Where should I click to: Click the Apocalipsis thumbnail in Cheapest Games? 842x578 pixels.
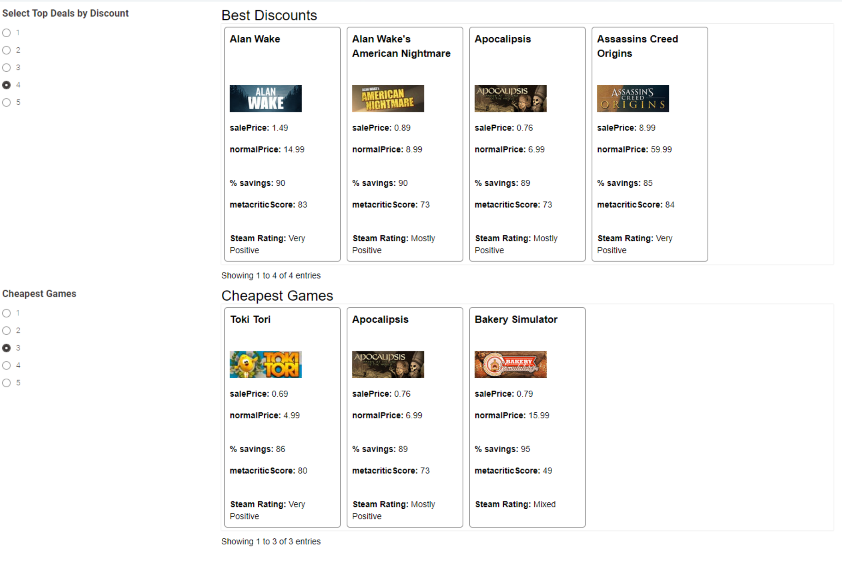(x=388, y=365)
